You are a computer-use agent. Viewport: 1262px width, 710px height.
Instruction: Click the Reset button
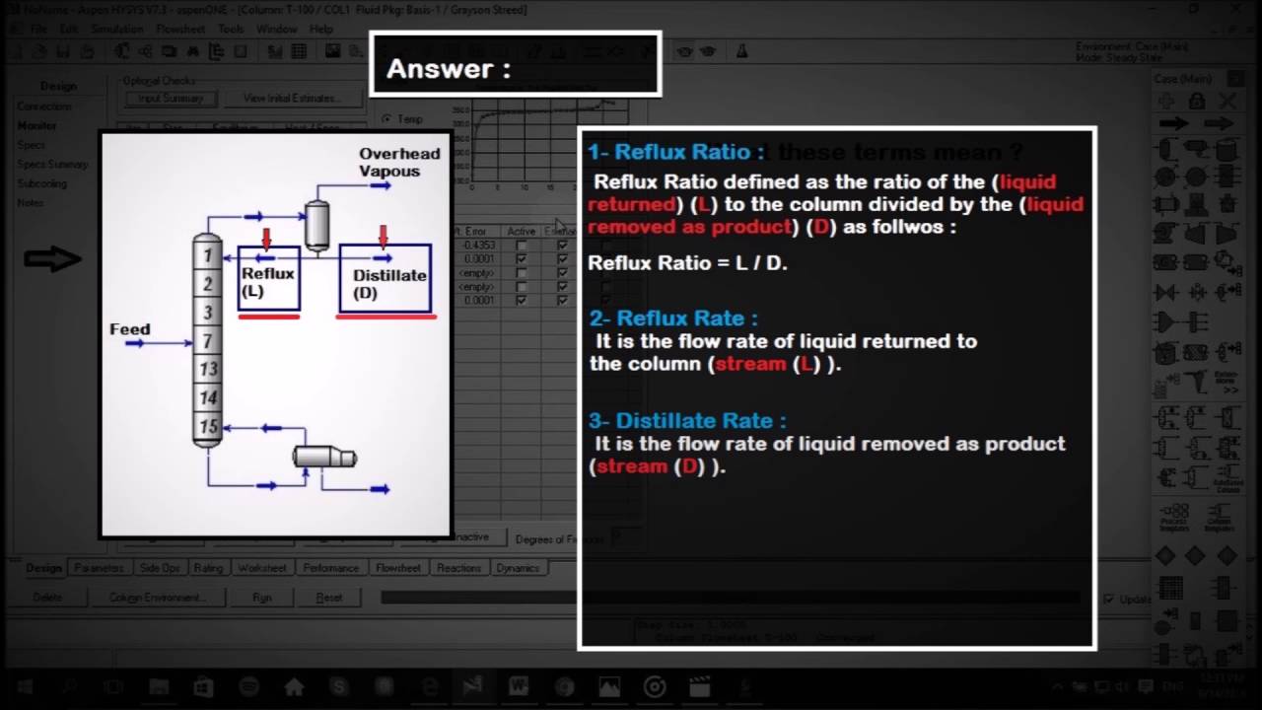point(329,598)
